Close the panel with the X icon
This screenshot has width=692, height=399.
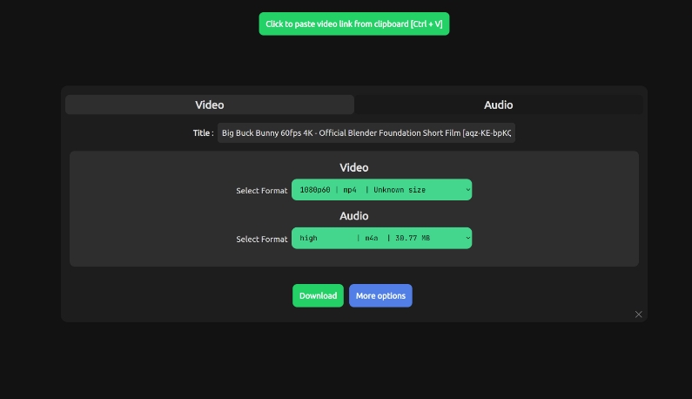coord(638,314)
